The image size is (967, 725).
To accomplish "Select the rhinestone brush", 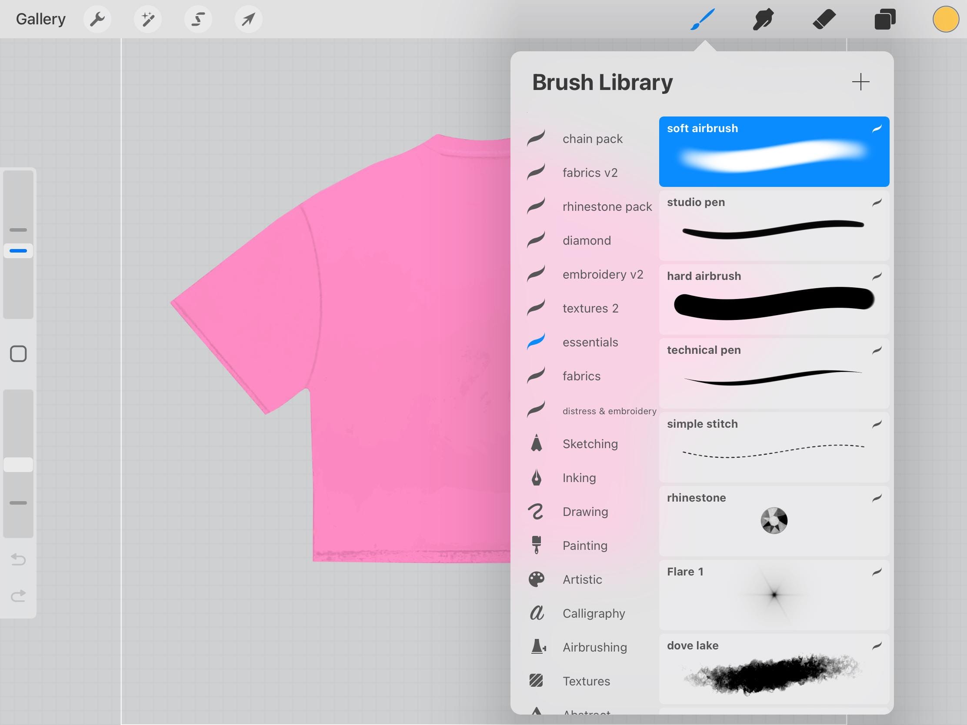I will 774,521.
